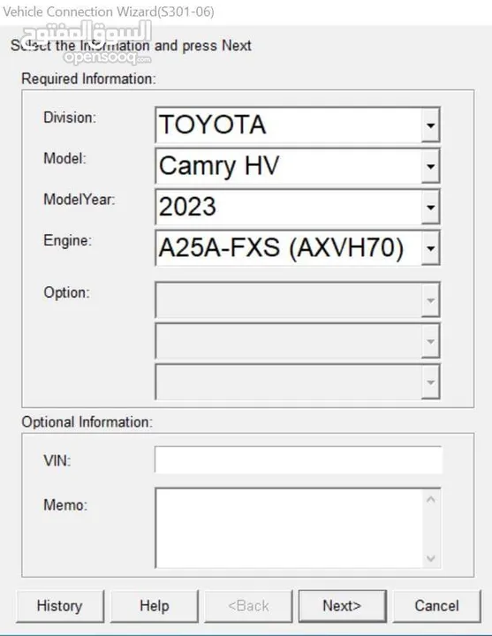Click the Memo scrollbar down arrow

(431, 558)
